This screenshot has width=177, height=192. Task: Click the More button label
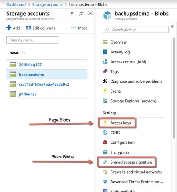pos(83,28)
